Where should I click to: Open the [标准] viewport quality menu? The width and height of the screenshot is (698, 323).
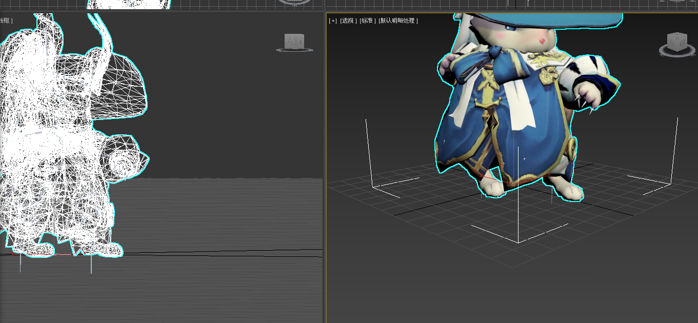[367, 21]
